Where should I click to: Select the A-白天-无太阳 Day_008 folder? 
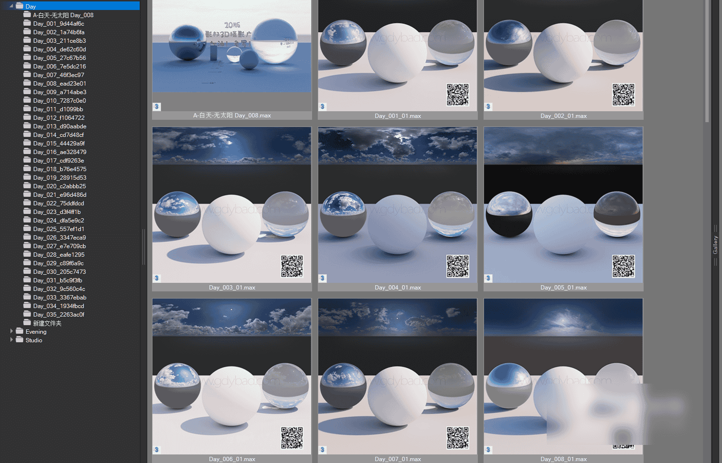coord(63,15)
